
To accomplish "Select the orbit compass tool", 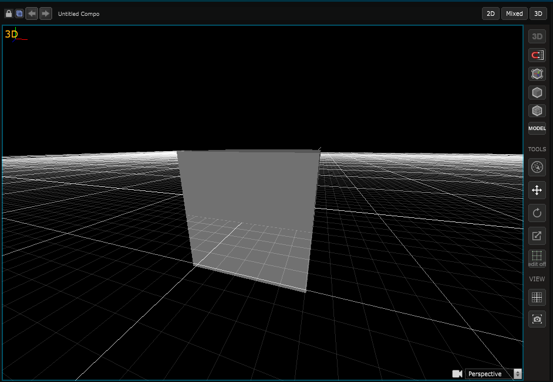I will click(537, 167).
